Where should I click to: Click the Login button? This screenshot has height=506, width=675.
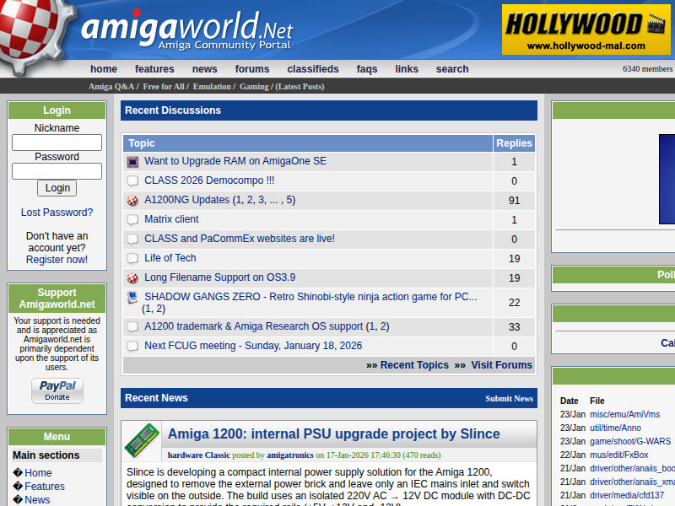57,188
